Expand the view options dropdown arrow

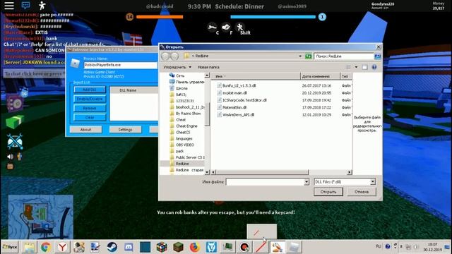(x=356, y=67)
